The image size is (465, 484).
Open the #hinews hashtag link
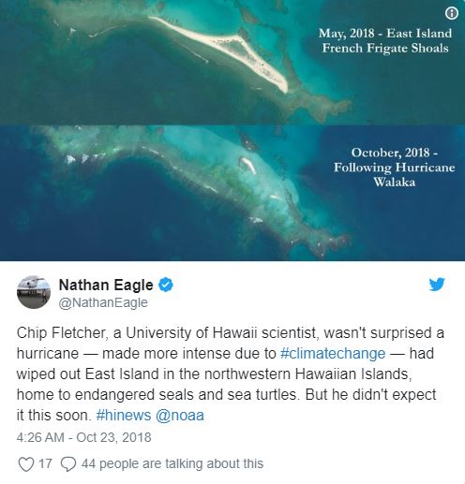tap(124, 416)
